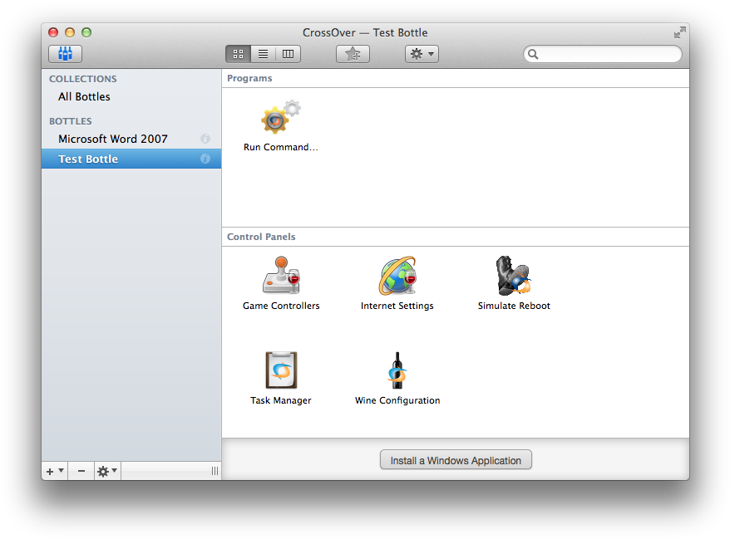Open the Wine Configuration panel
Screen dimensions: 730x539
[x=397, y=370]
